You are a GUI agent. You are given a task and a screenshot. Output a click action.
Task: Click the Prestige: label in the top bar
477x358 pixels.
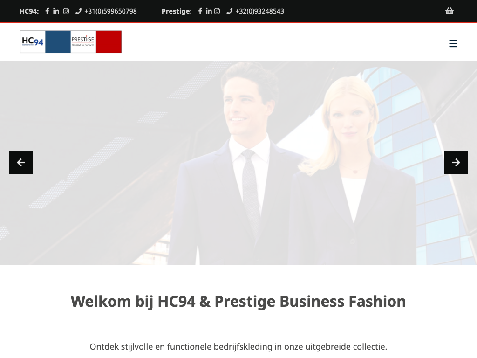tap(177, 11)
